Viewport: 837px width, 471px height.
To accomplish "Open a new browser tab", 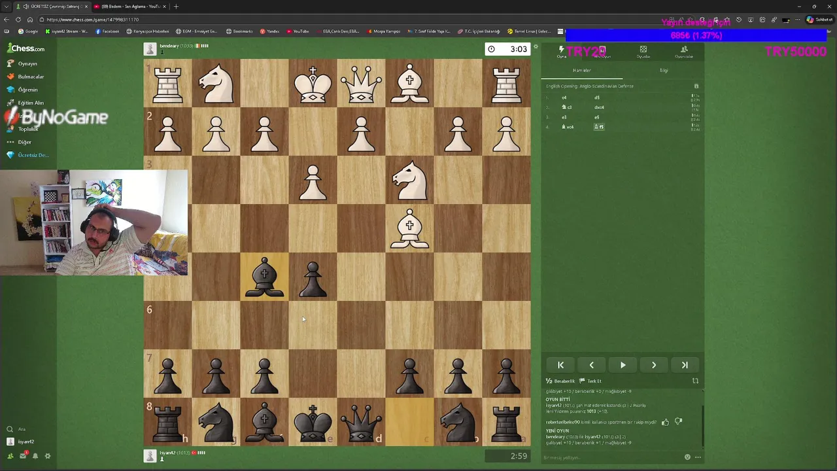I will pos(176,7).
